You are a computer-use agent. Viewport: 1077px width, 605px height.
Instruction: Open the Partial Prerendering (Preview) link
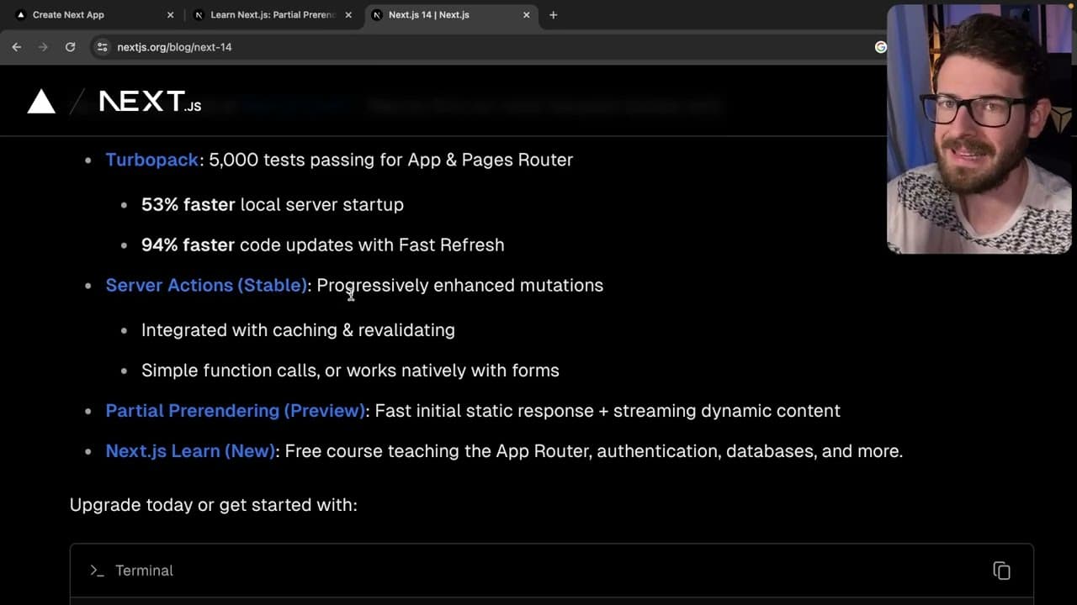(236, 410)
